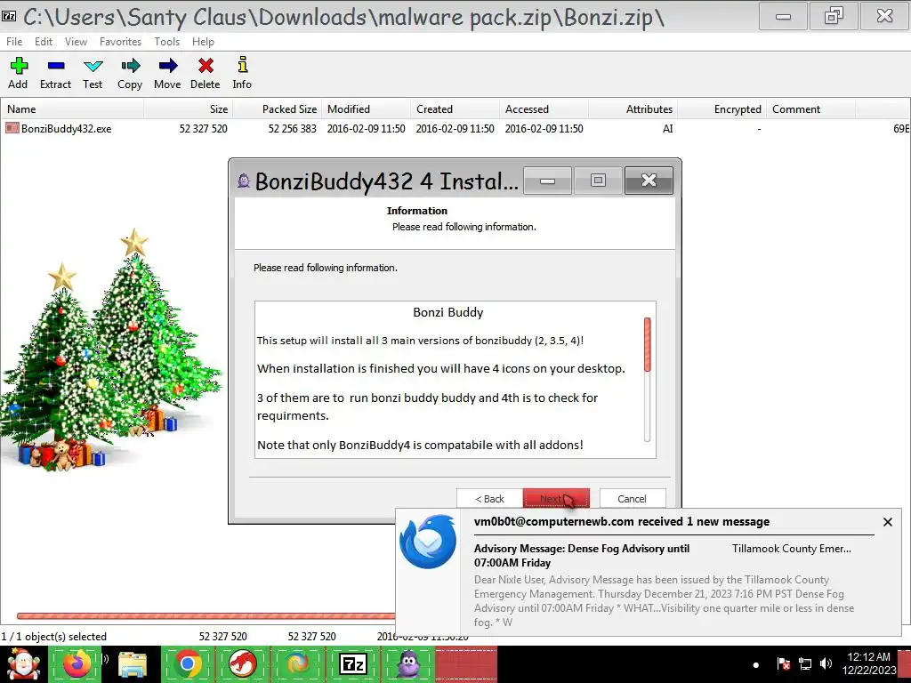Image resolution: width=911 pixels, height=683 pixels.
Task: Open Firefox from the taskbar
Action: point(77,663)
